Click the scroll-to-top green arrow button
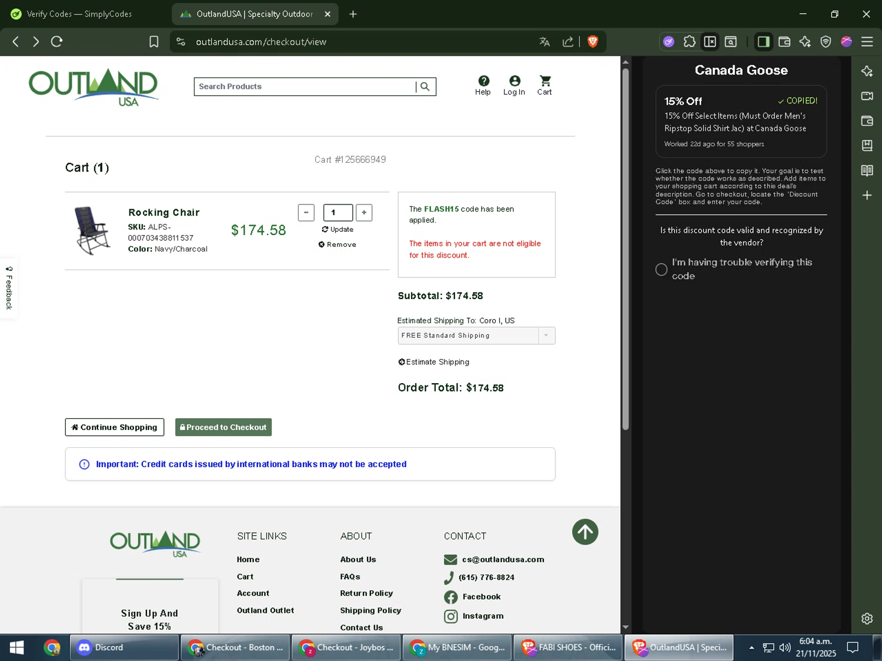Image resolution: width=882 pixels, height=661 pixels. [x=585, y=532]
